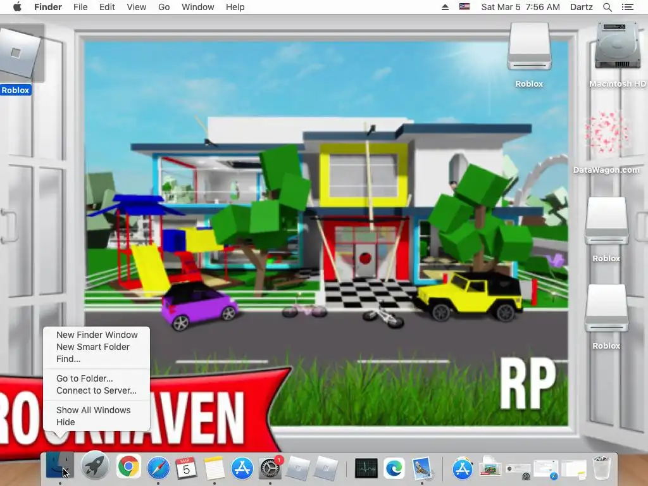Open the Preview app in the Dock
This screenshot has height=486, width=648.
[422, 468]
